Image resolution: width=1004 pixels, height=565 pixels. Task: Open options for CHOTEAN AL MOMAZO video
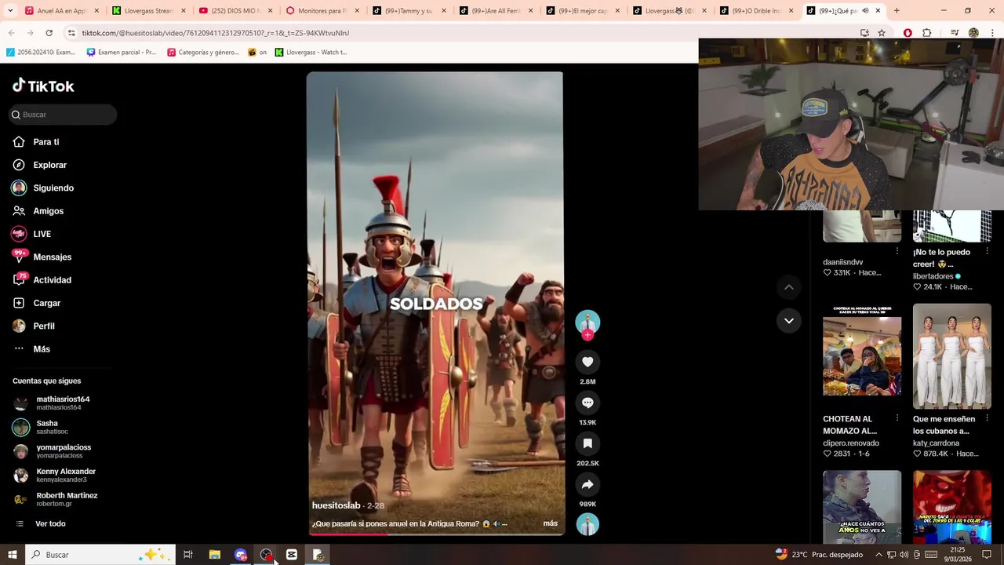(897, 418)
